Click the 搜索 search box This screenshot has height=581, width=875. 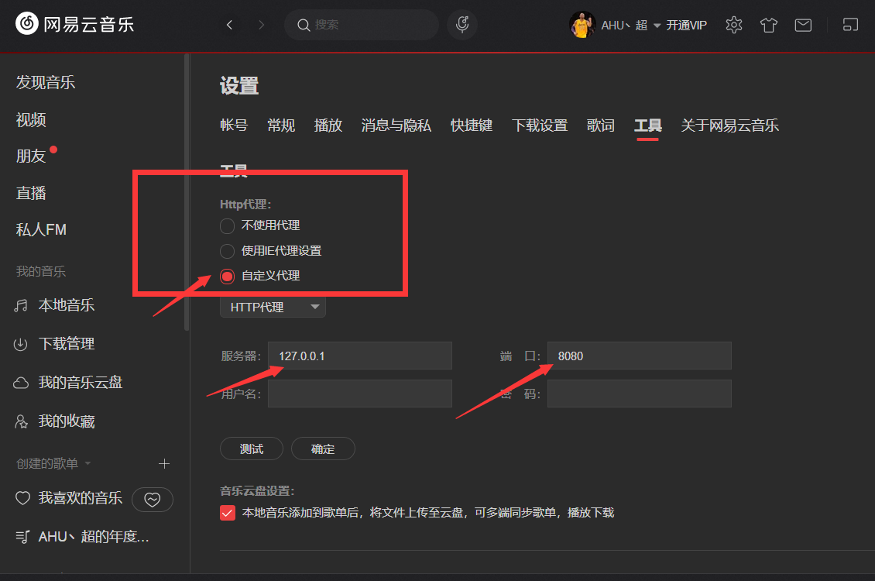click(x=362, y=25)
